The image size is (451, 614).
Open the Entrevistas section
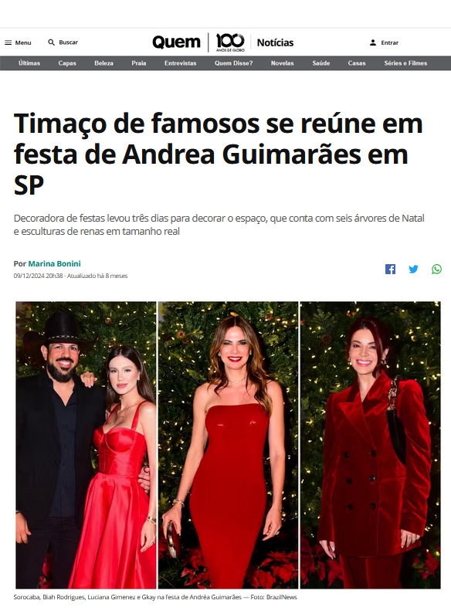(181, 63)
